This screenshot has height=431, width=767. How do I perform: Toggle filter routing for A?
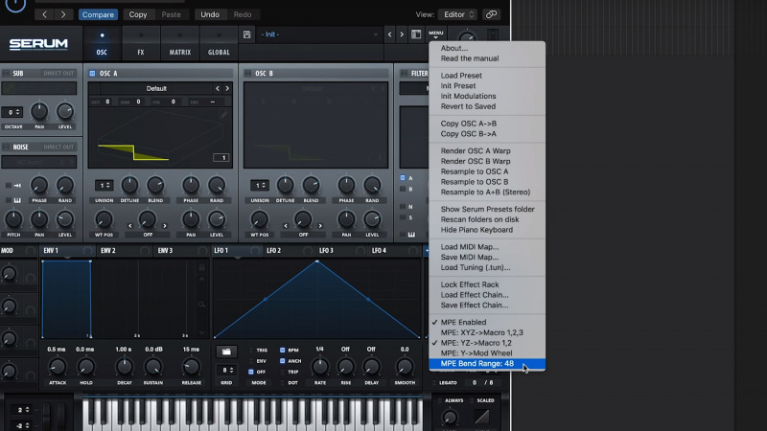403,178
